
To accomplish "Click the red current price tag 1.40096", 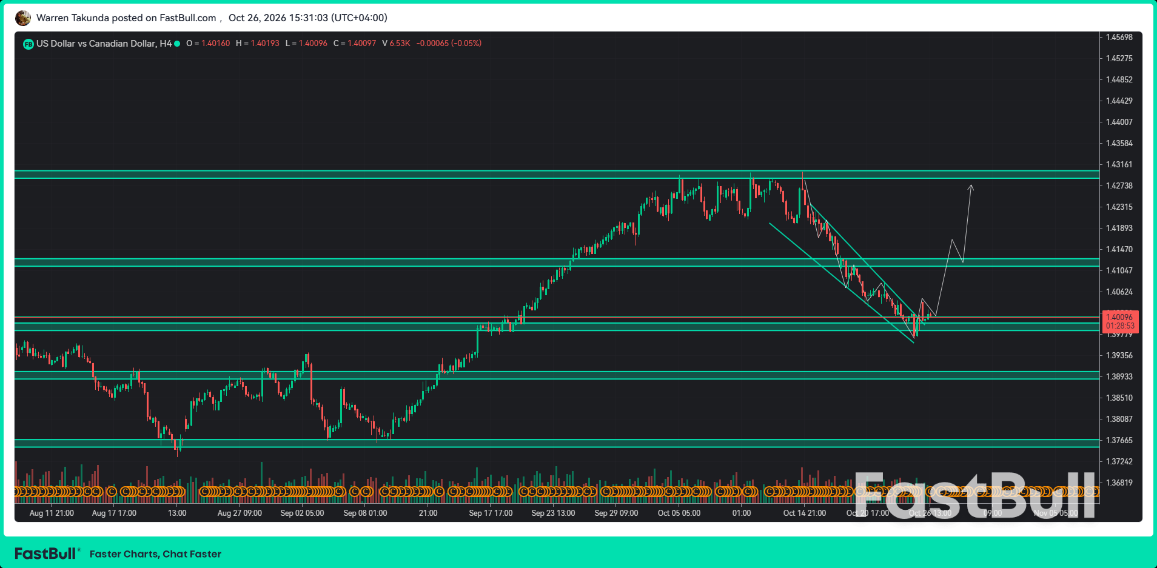I will (x=1120, y=321).
